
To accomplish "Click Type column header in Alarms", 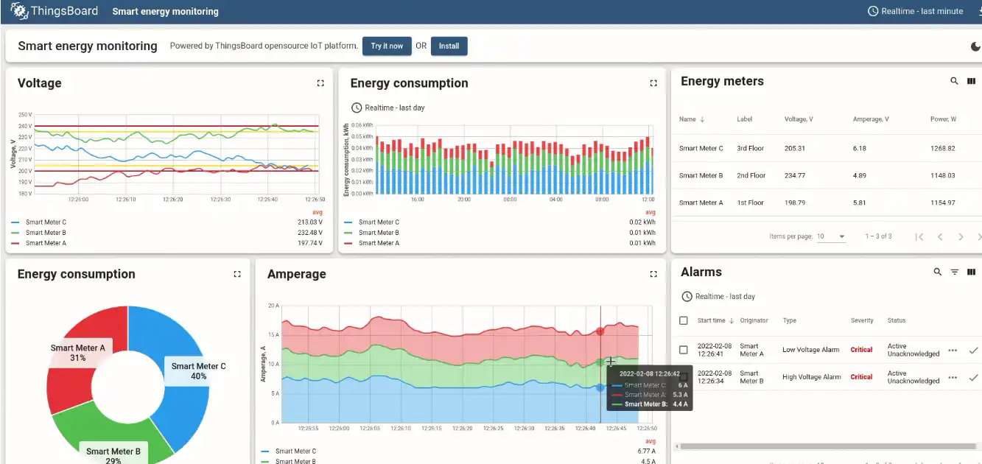I will (x=790, y=320).
